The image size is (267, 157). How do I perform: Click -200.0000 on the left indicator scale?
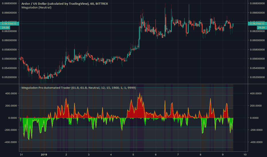coord(11,130)
